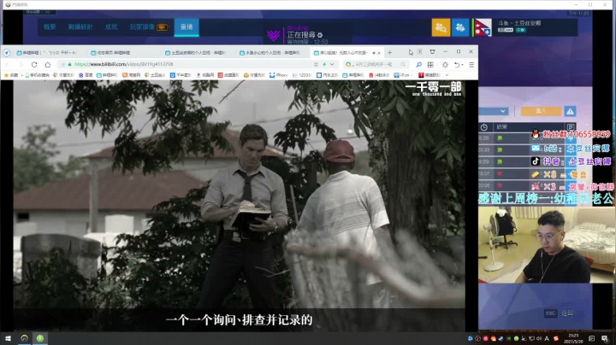Click the 結果 column header
This screenshot has height=345, width=616.
coord(501,127)
